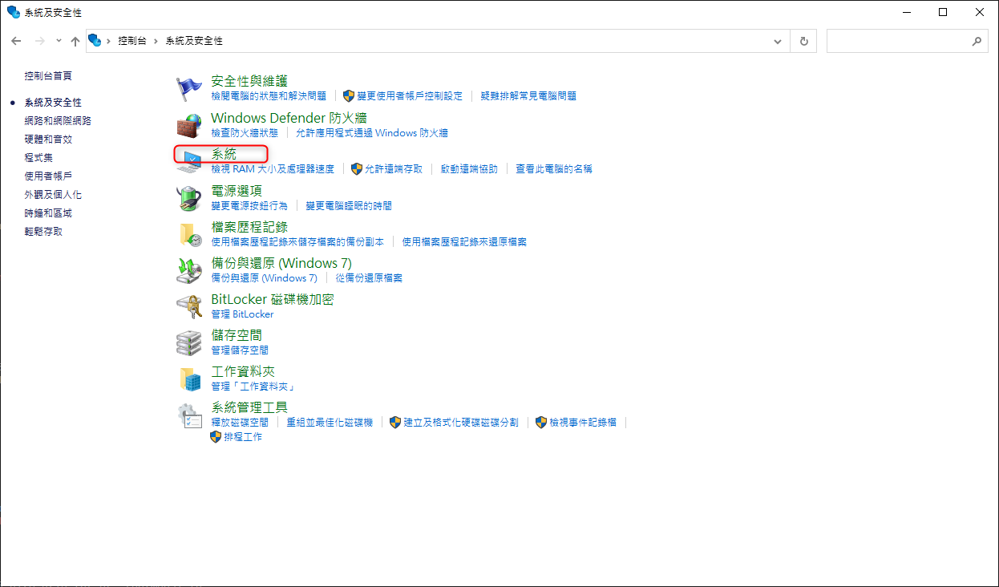Focus the Control Panel search box

(907, 41)
